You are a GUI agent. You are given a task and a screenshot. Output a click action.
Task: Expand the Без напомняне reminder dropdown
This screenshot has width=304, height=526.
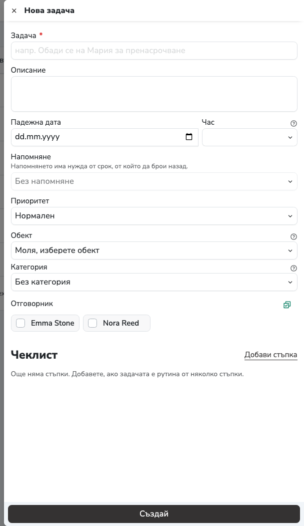tap(154, 181)
